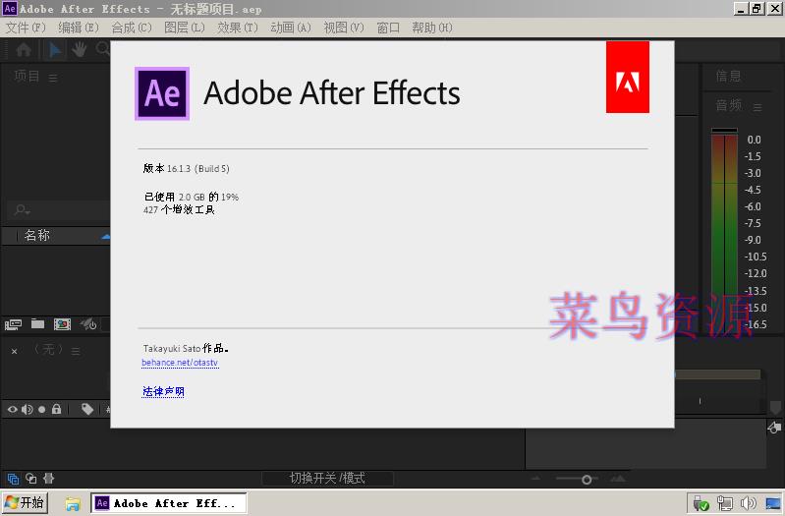The image size is (785, 516).
Task: Open the 法律声明 link
Action: (163, 391)
